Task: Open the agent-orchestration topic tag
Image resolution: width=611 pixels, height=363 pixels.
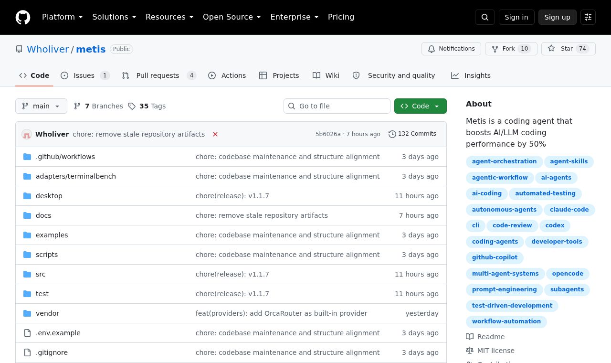Action: click(504, 161)
